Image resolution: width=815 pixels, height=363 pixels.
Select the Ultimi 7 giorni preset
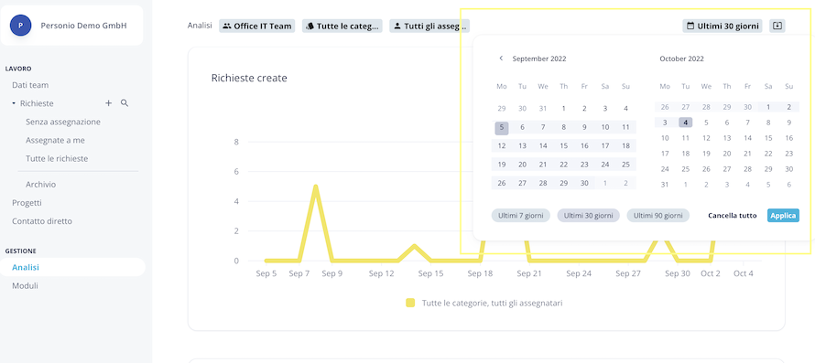520,216
